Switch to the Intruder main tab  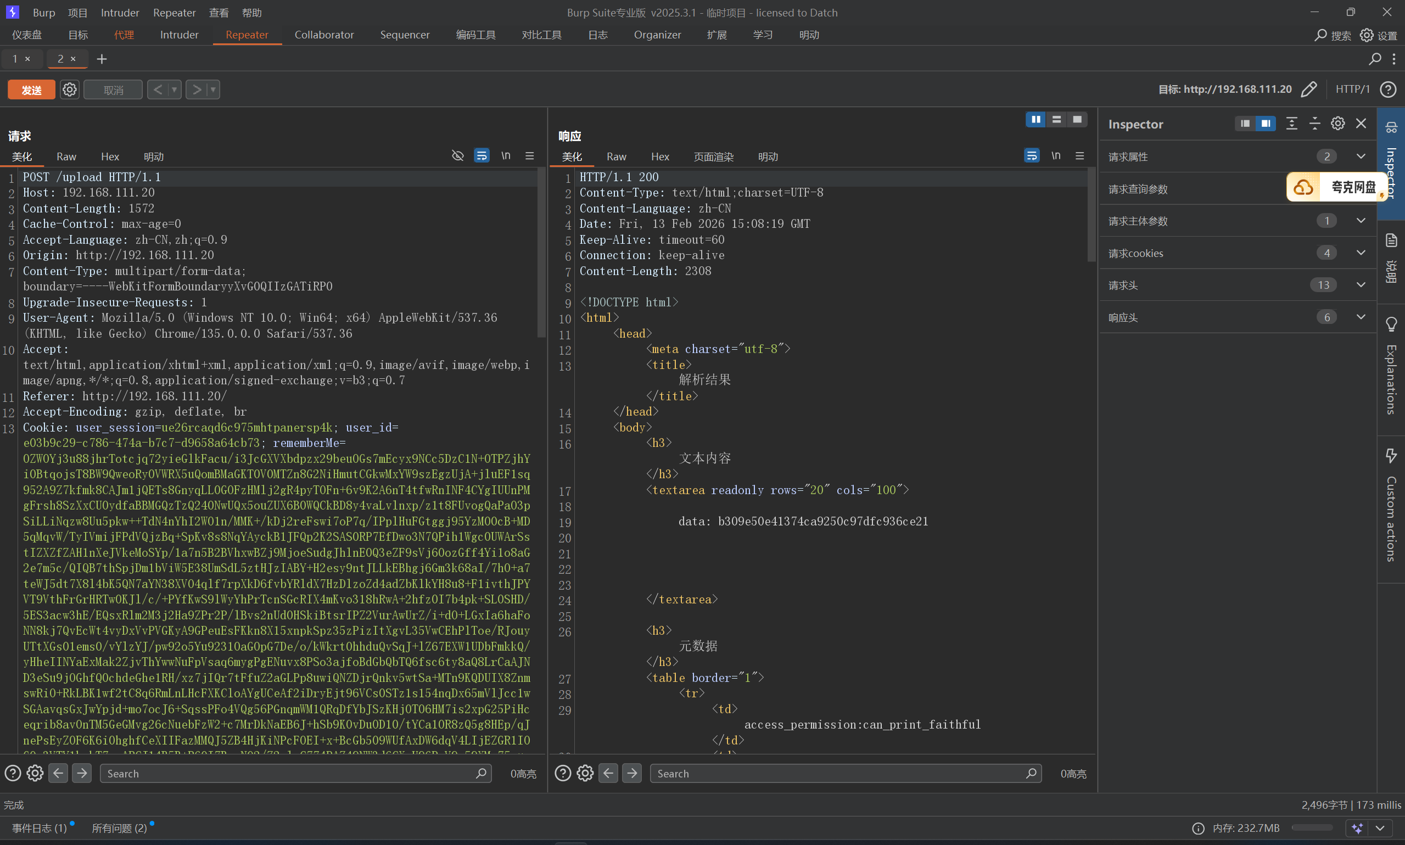click(x=179, y=35)
